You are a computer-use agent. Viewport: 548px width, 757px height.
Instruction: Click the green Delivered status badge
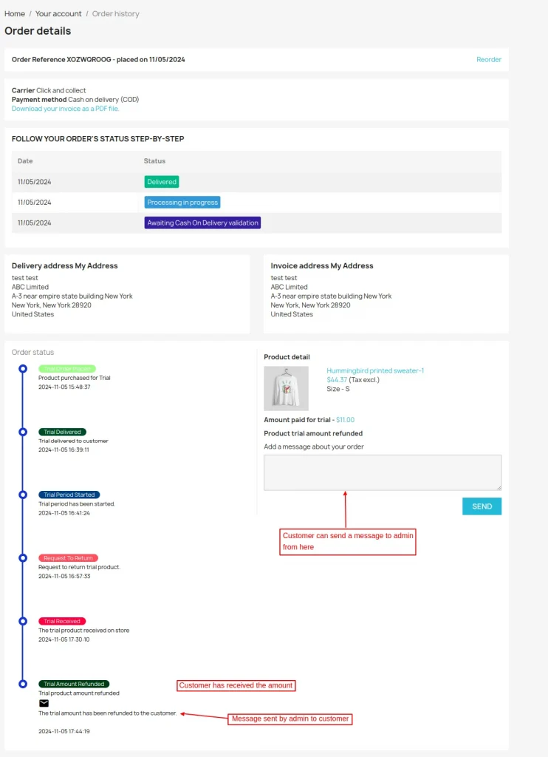pos(162,182)
